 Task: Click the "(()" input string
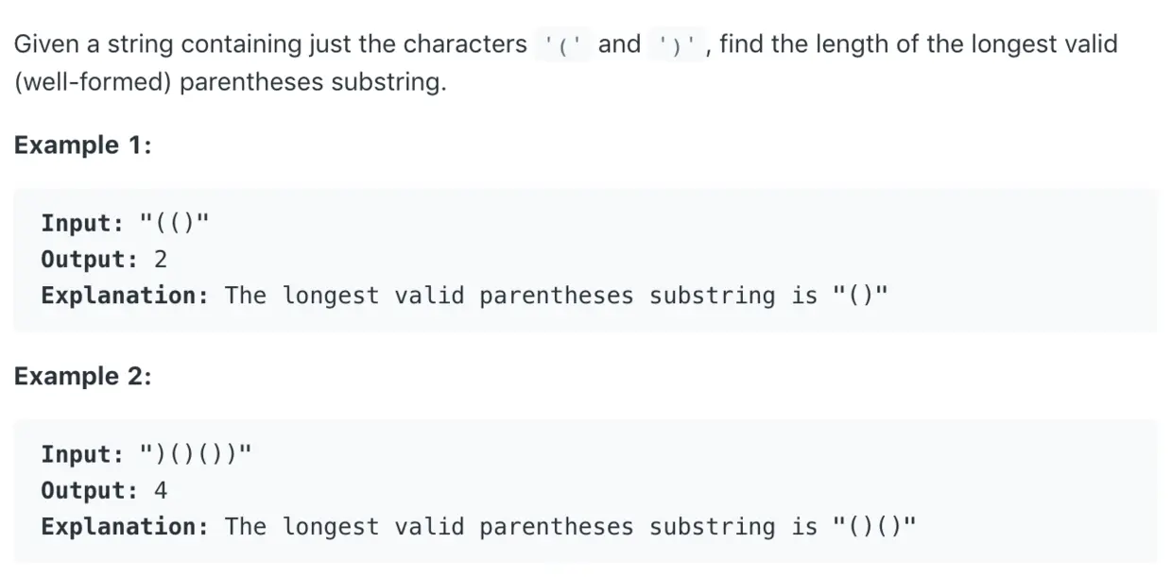pyautogui.click(x=173, y=224)
